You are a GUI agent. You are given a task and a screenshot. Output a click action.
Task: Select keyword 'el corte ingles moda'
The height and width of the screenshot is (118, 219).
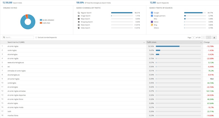[15, 107]
